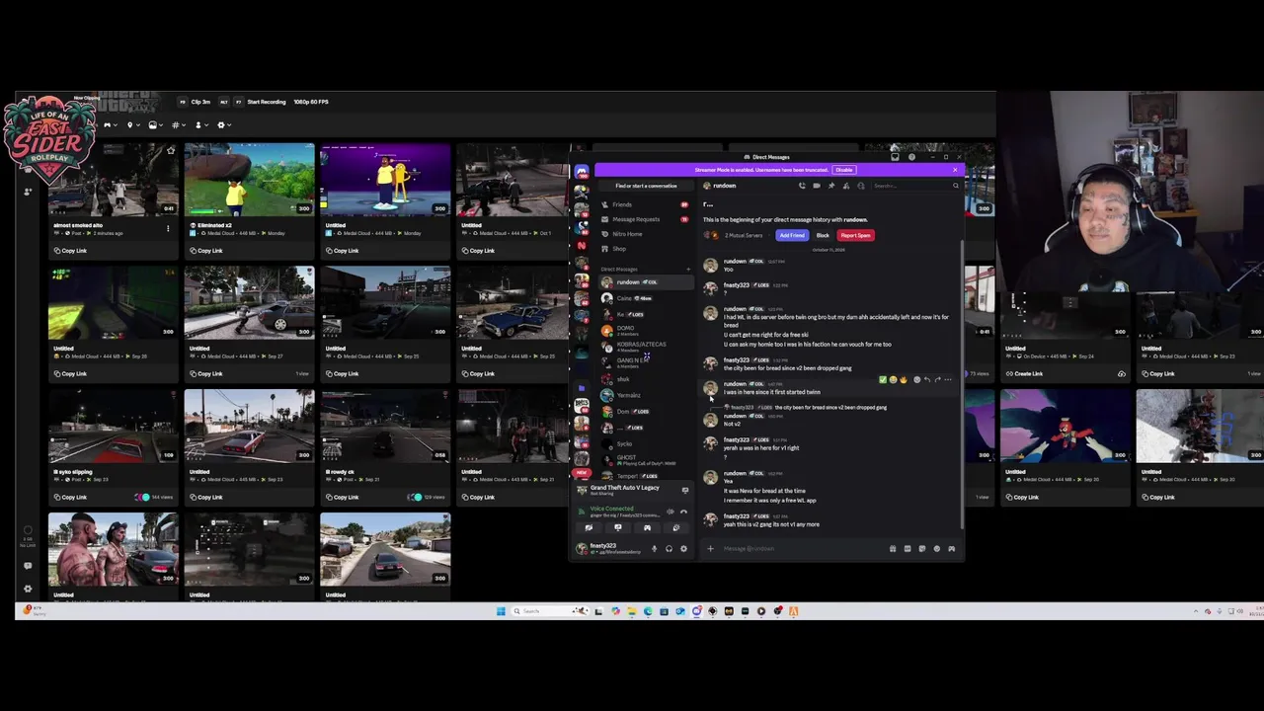Forward the hovered message
Viewport: 1264px width, 711px height.
[x=938, y=379]
